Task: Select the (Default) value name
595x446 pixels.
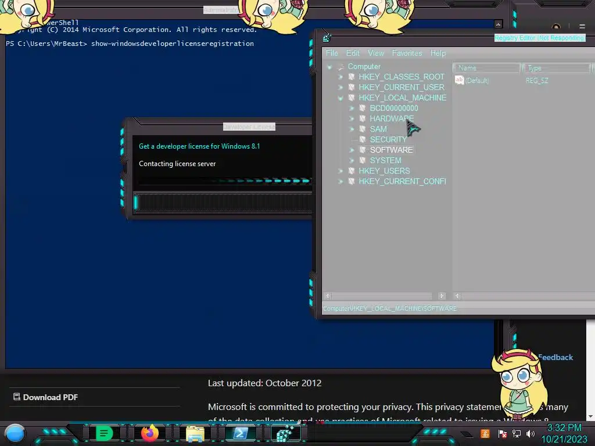Action: (477, 80)
